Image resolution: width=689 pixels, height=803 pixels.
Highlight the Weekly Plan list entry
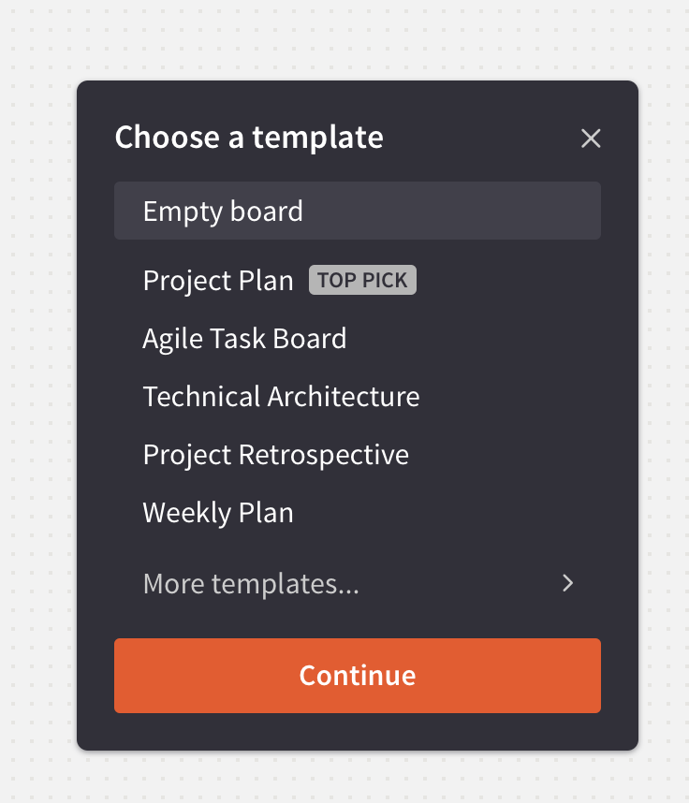coord(218,512)
